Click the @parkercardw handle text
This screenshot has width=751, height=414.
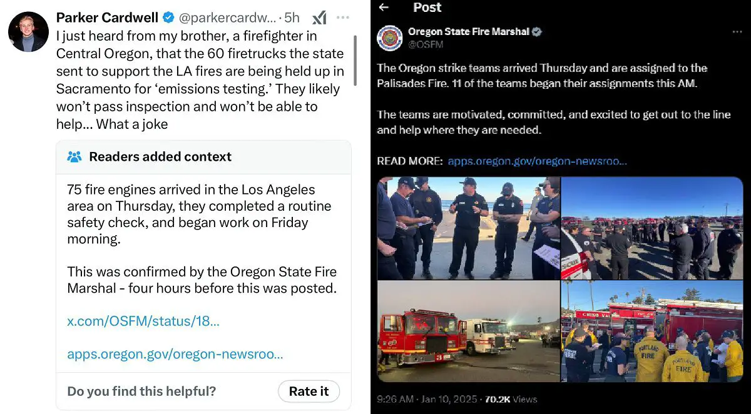(x=228, y=18)
